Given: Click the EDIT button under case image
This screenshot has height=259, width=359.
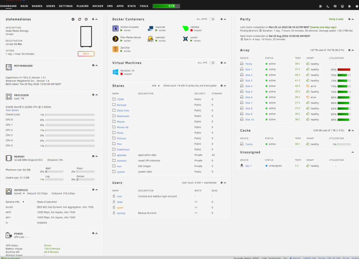Looking at the screenshot, I should tap(86, 54).
